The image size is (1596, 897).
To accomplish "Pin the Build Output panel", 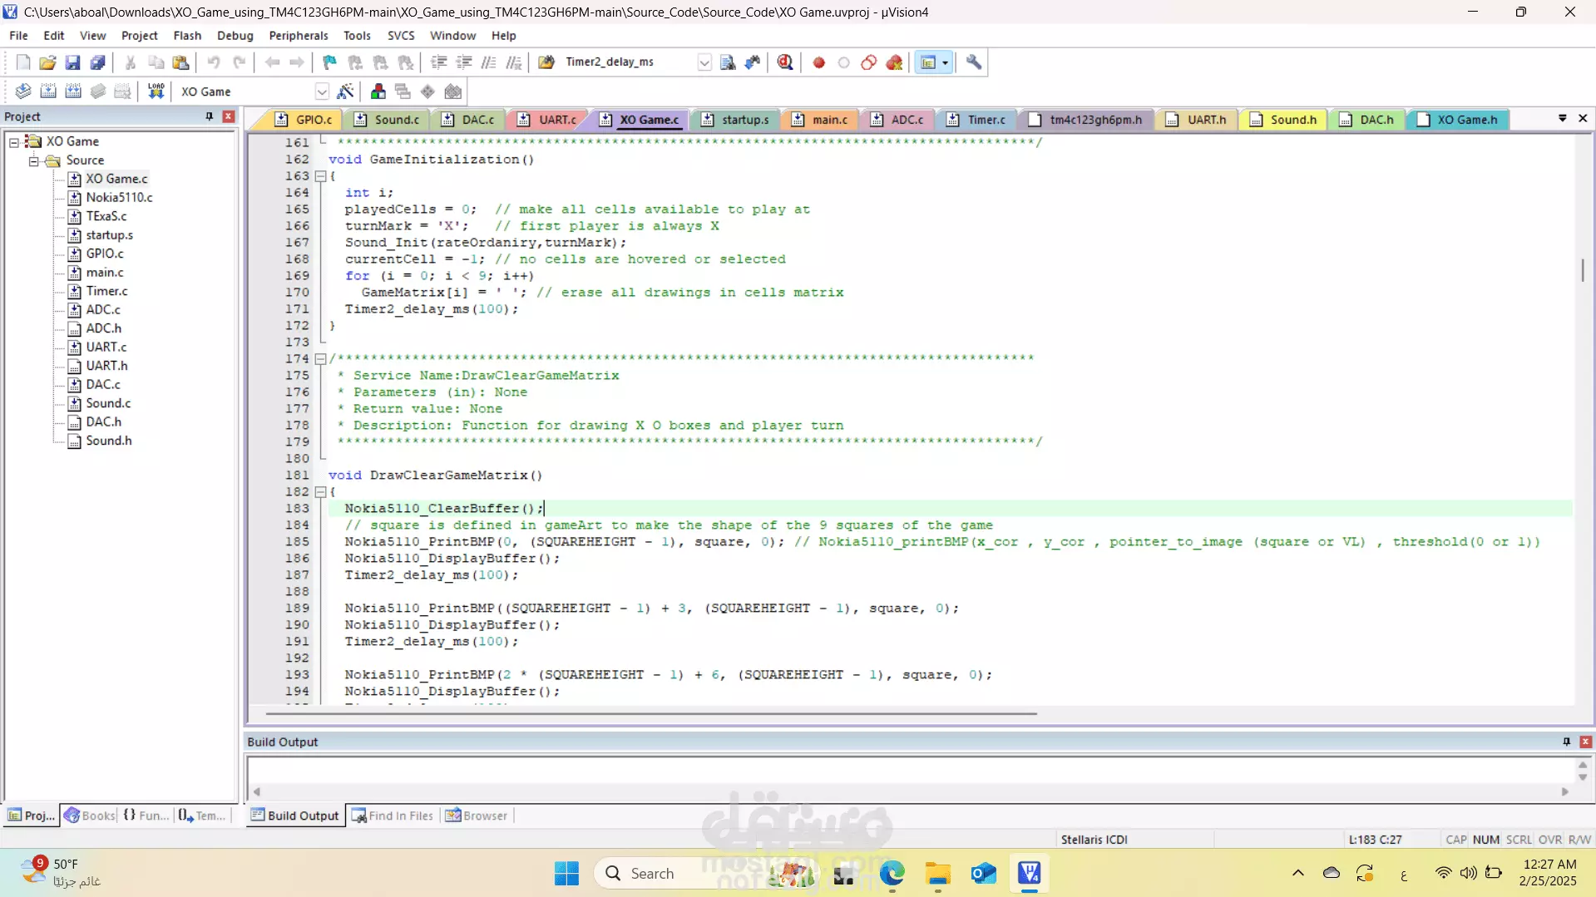I will pos(1567,742).
